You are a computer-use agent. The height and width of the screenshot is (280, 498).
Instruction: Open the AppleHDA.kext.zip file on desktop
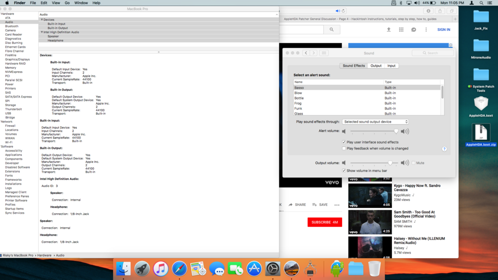pos(481,134)
